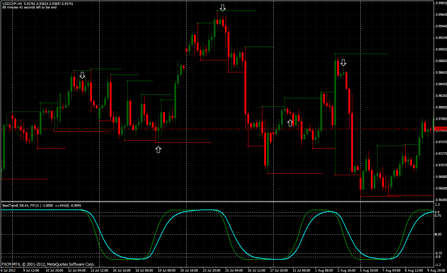
Task: Click the '8 Aug 12:00' time axis label
Action: click(413, 271)
